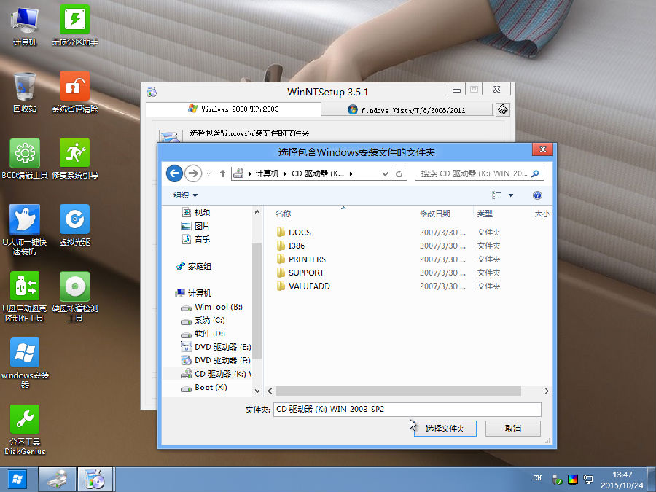
Task: Open the U盘启动盘克隆制作工具 icon
Action: click(x=25, y=297)
